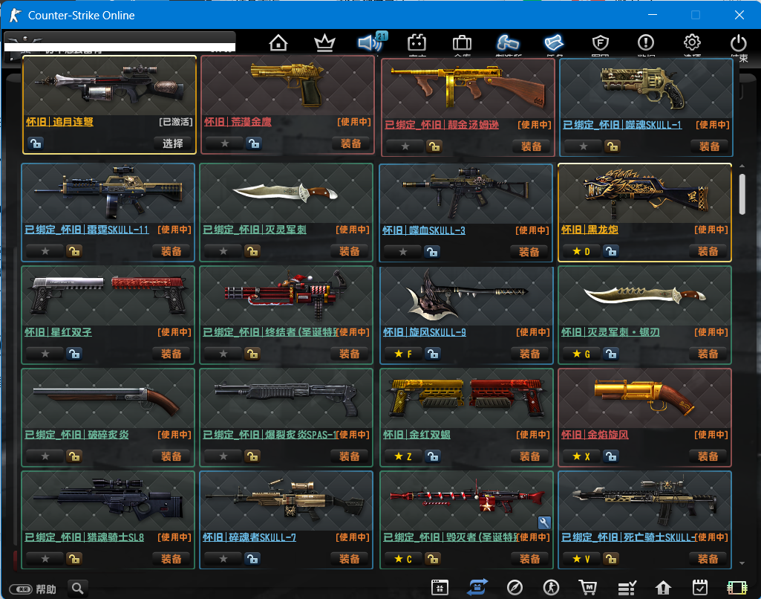The image size is (761, 599).
Task: Open the magnifying glass search icon
Action: (x=78, y=589)
